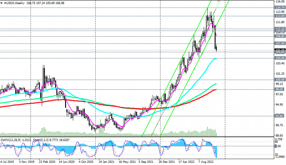The image size is (286, 165).
Task: Click the 92.60 price level label
Action: pos(279,116)
